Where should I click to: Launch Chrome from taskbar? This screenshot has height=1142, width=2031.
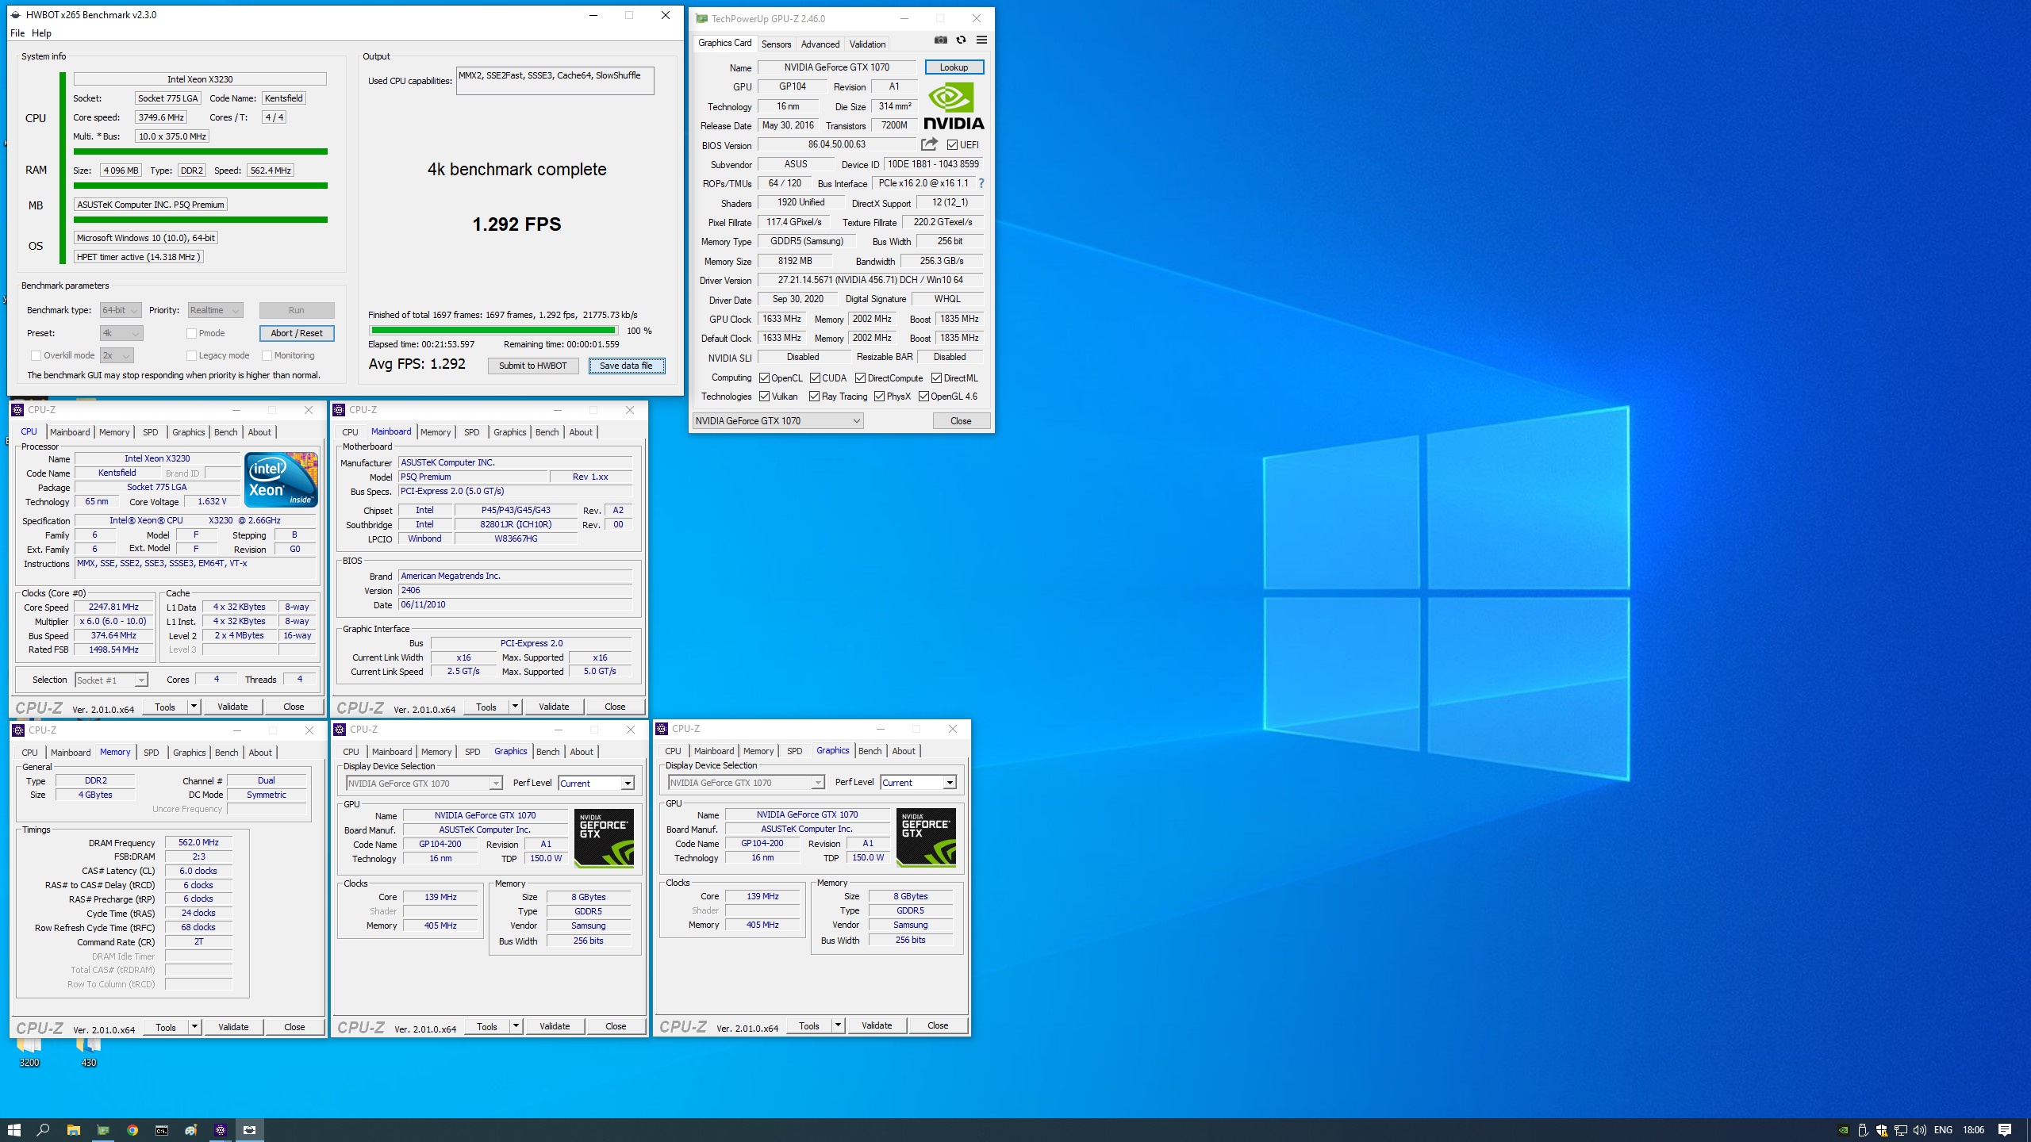point(132,1130)
